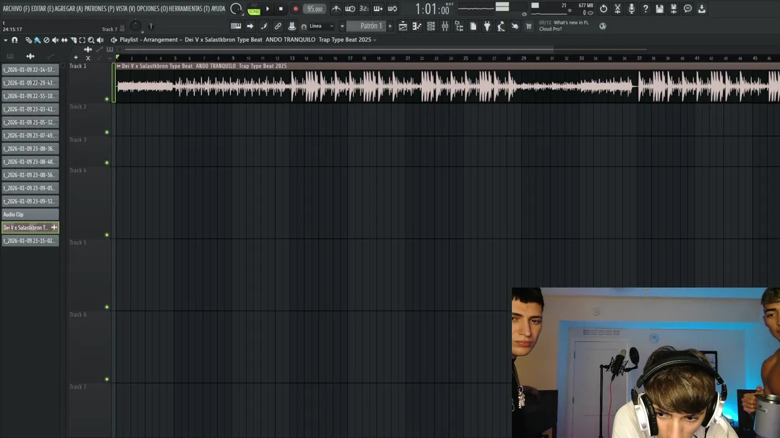Screen dimensions: 780x438
Task: Open the Playlist window icon
Action: coord(403,26)
